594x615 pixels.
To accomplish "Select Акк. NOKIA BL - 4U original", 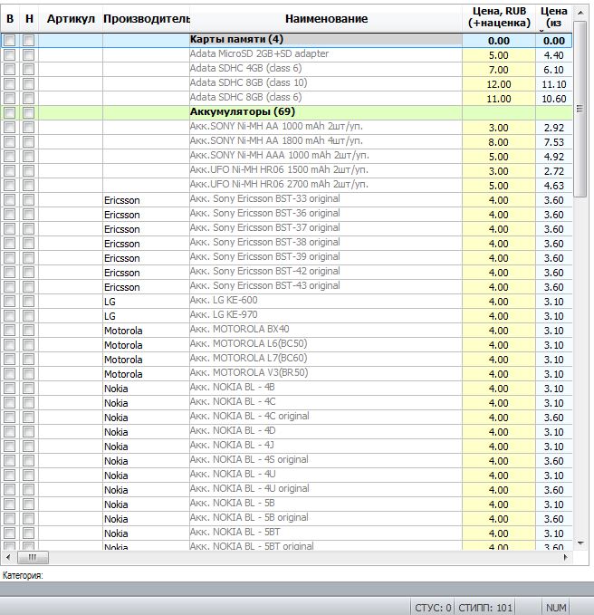I will (x=286, y=490).
